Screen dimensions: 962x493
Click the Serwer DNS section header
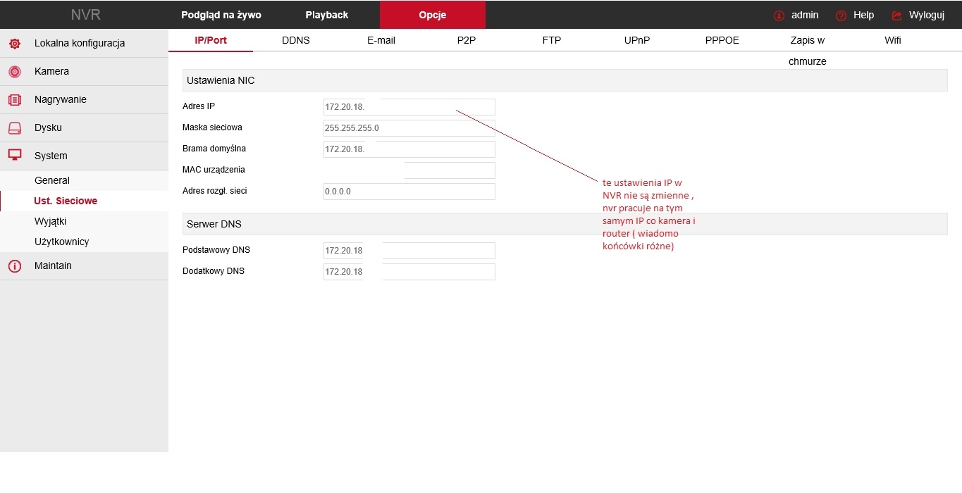pos(565,224)
